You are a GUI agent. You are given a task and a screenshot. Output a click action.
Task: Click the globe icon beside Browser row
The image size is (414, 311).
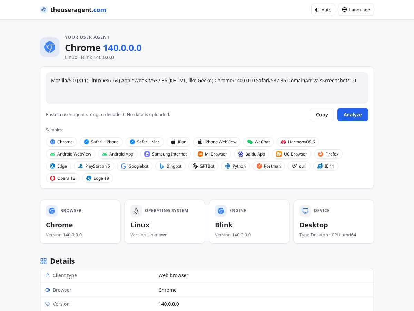(48, 290)
